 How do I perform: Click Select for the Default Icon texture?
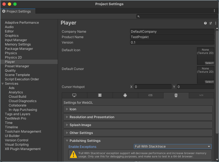(x=209, y=63)
